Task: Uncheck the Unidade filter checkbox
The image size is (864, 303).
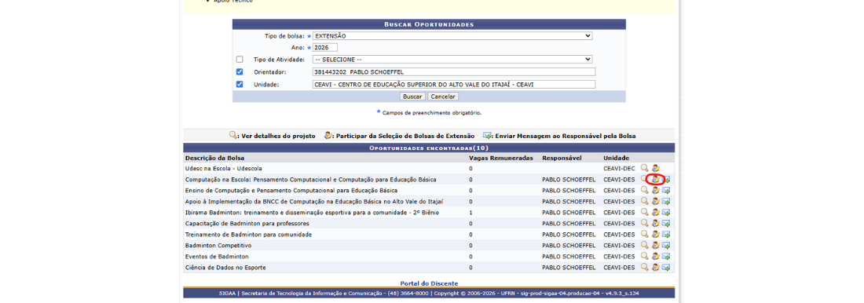Action: (239, 85)
